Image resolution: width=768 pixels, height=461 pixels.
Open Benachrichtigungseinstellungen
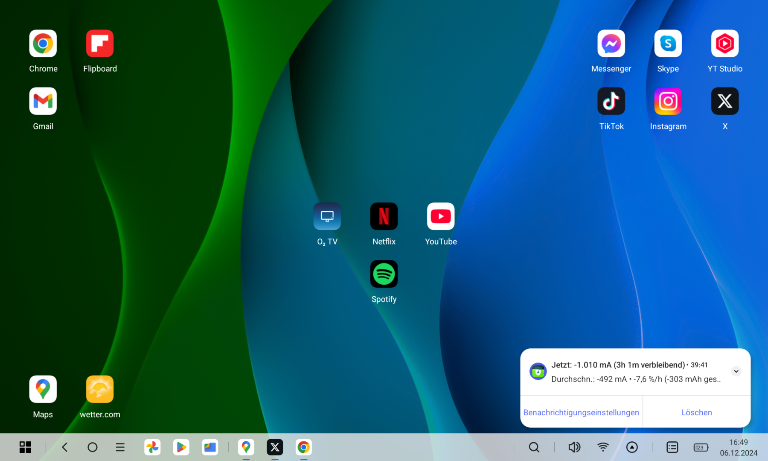point(581,412)
